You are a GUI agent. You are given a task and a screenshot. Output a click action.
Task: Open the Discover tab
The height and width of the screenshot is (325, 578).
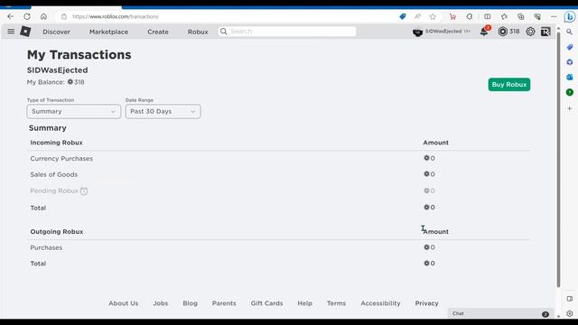point(56,32)
